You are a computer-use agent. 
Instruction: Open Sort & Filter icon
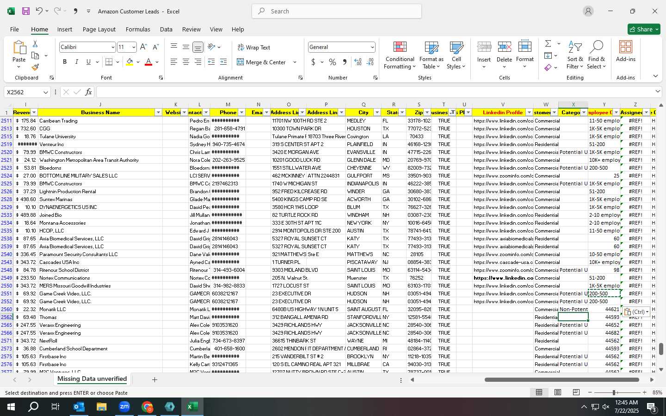coord(575,47)
